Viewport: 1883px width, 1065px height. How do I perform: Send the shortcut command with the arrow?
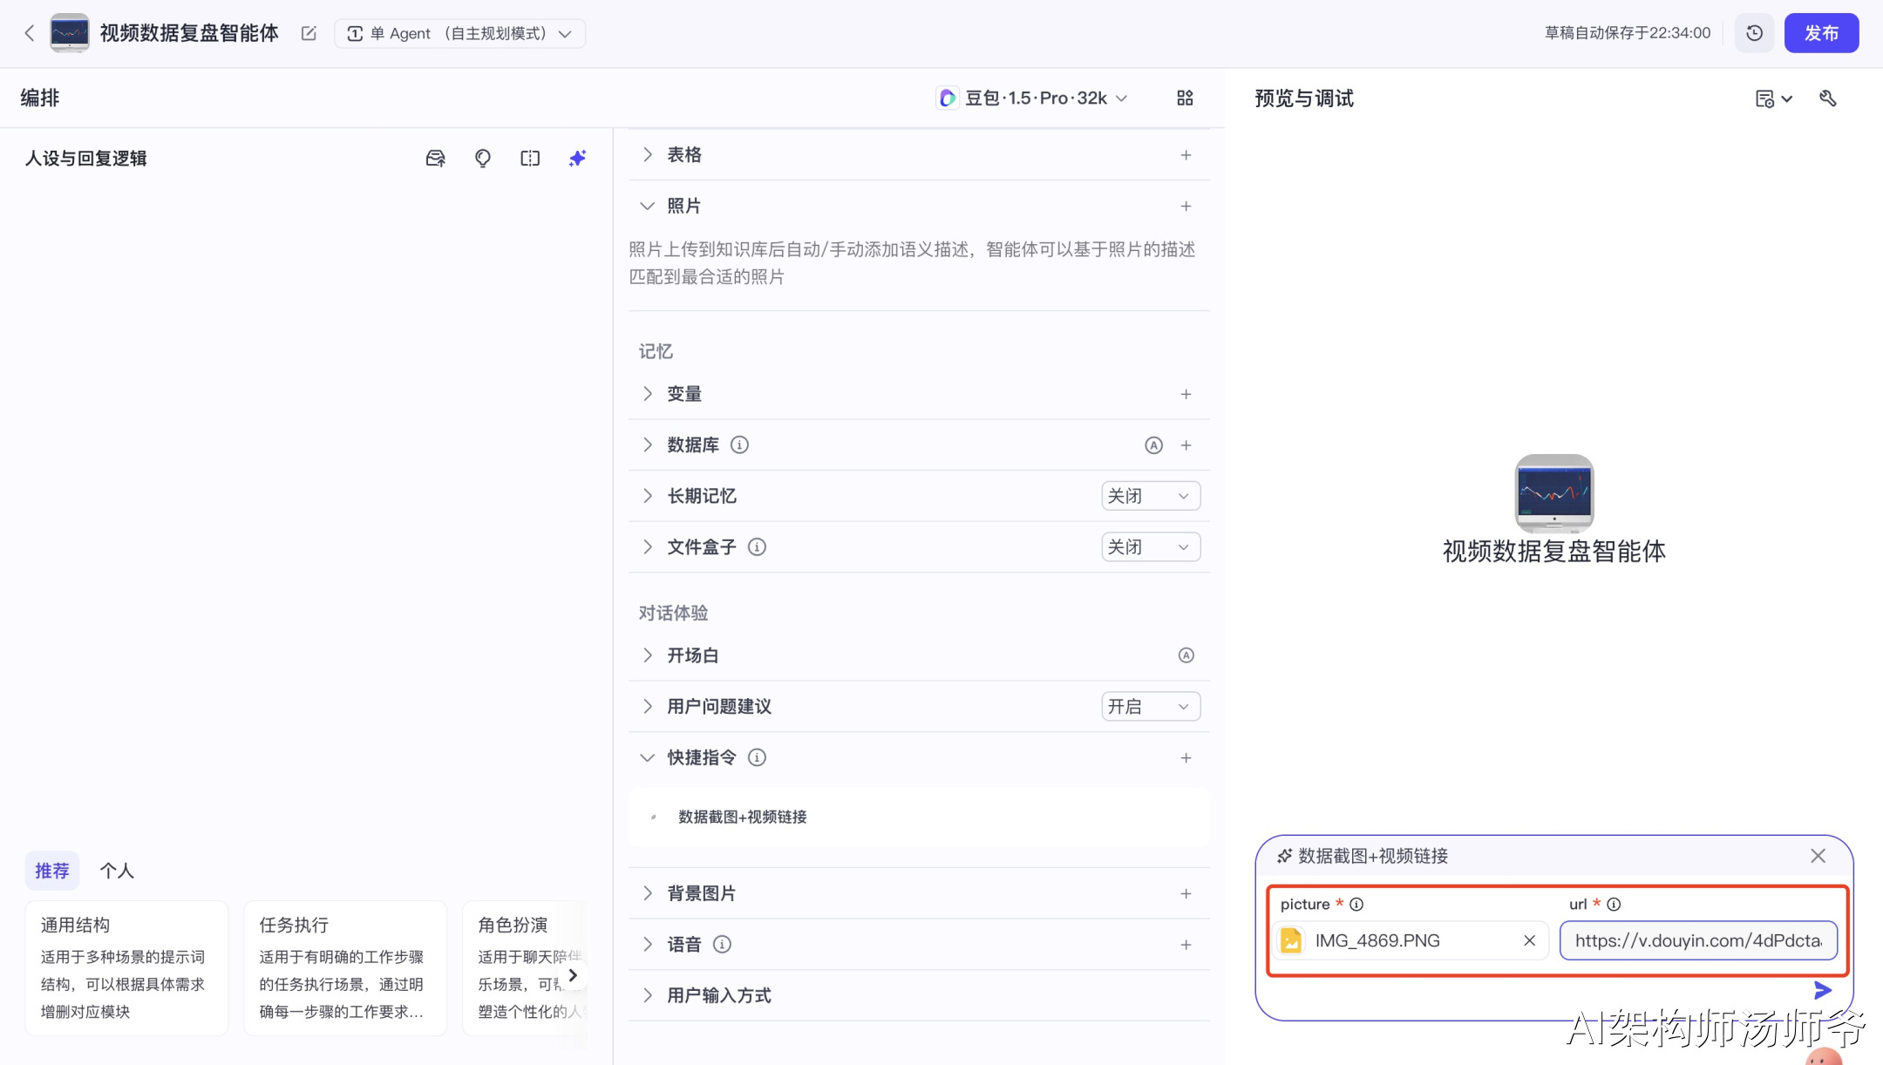coord(1822,990)
